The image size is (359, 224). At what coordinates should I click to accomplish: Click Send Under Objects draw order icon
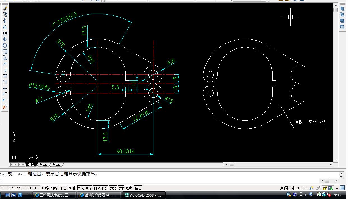coord(342,27)
